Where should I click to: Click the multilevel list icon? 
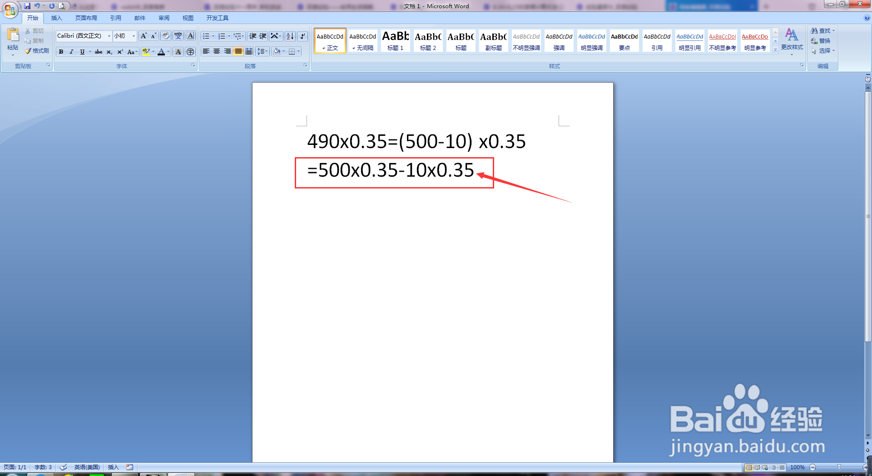coord(238,36)
